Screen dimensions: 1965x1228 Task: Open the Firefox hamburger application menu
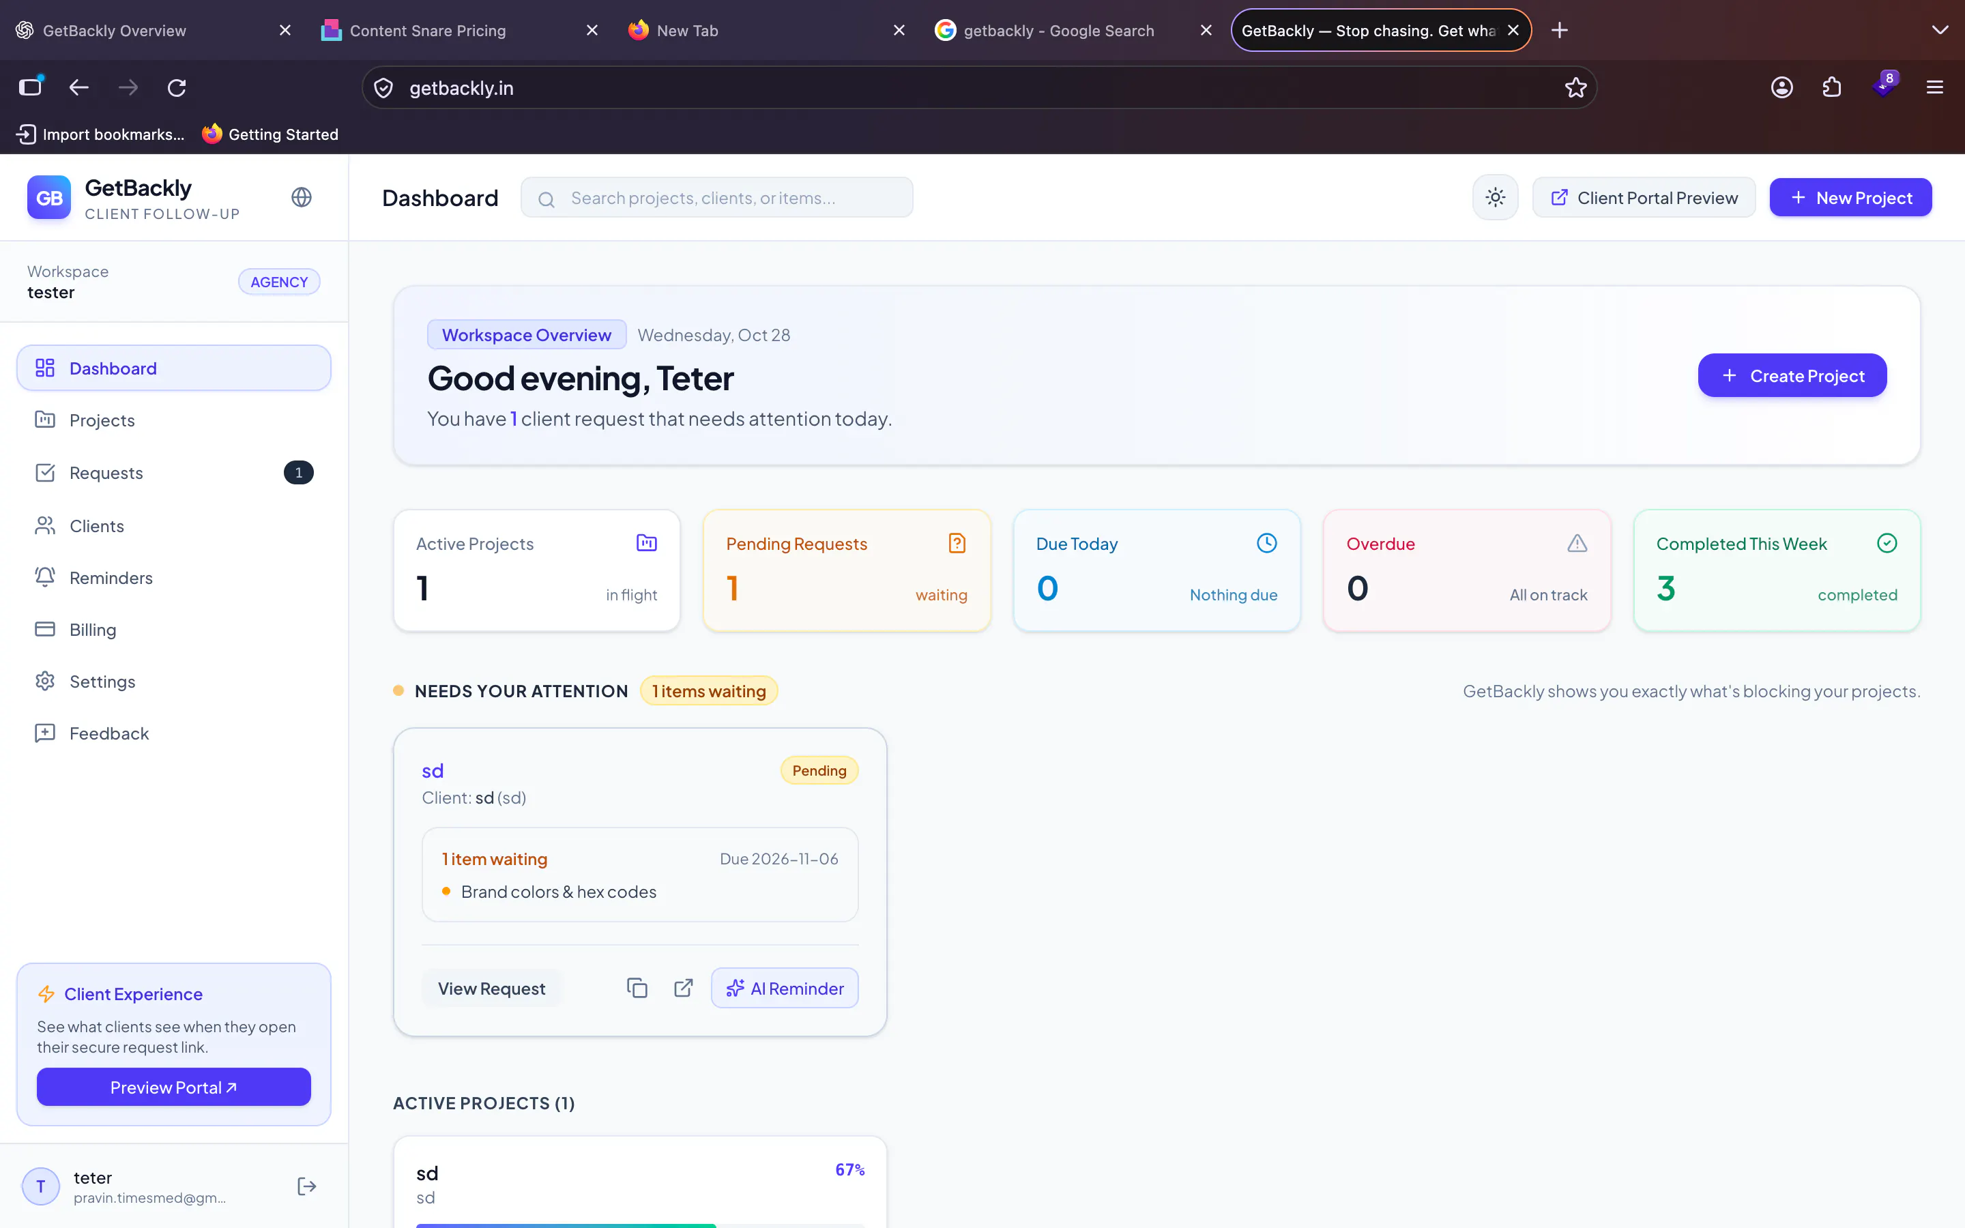coord(1935,88)
